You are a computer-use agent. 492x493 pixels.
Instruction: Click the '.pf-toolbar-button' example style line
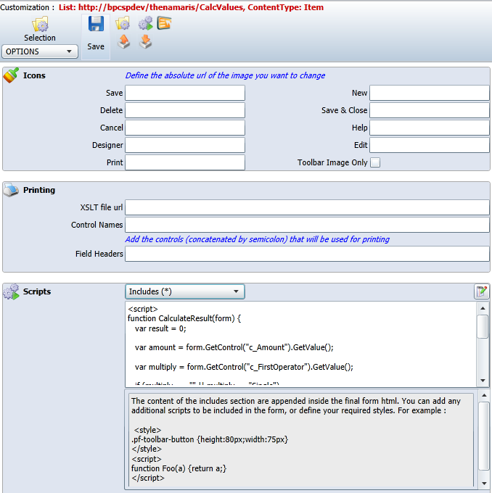(210, 439)
